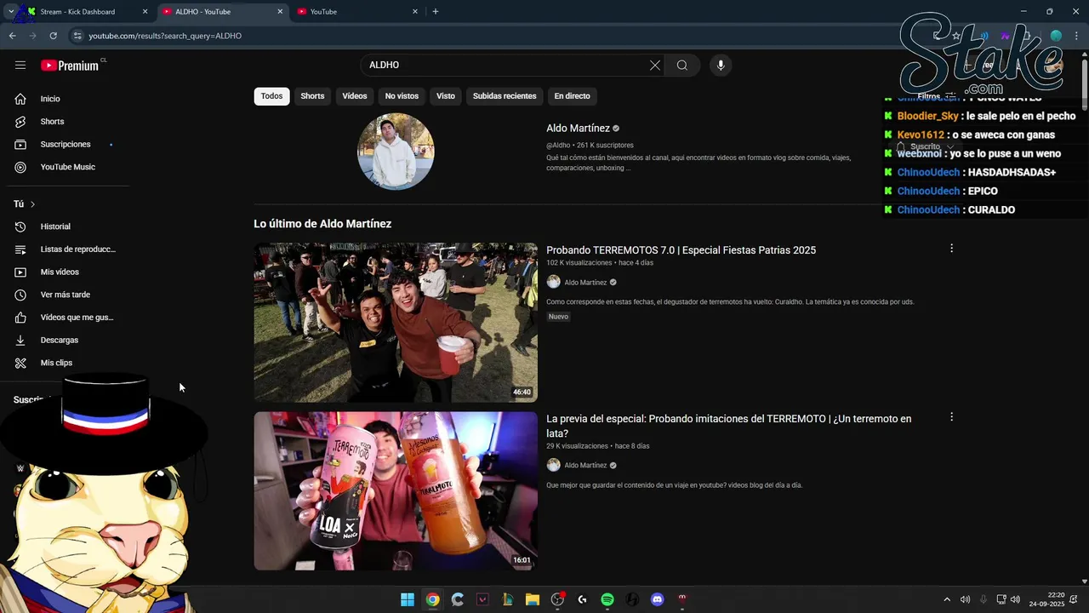Clear the search box with the X
This screenshot has height=613, width=1089.
click(655, 65)
